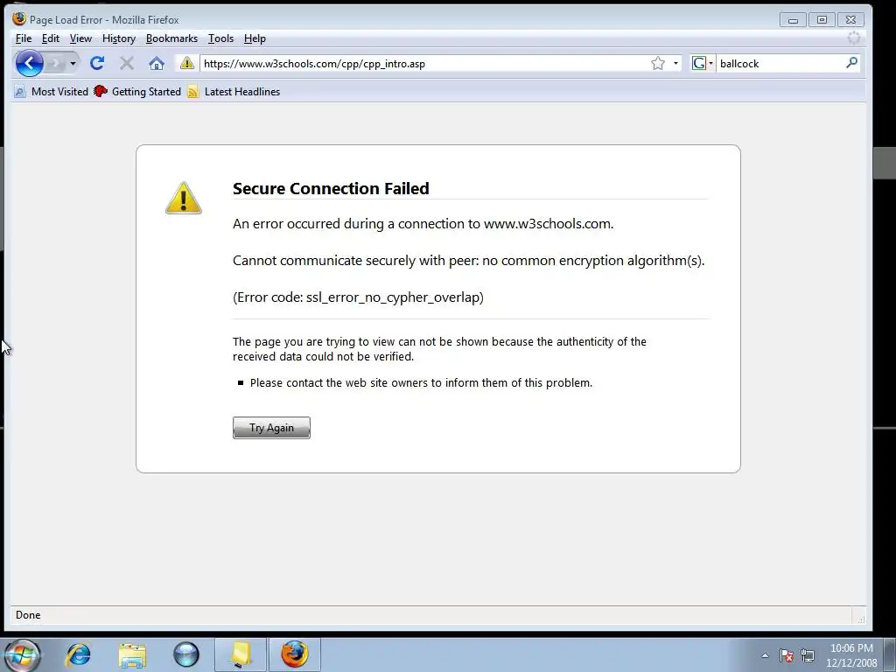Maximize the Firefox window
The image size is (896, 672).
(x=822, y=20)
